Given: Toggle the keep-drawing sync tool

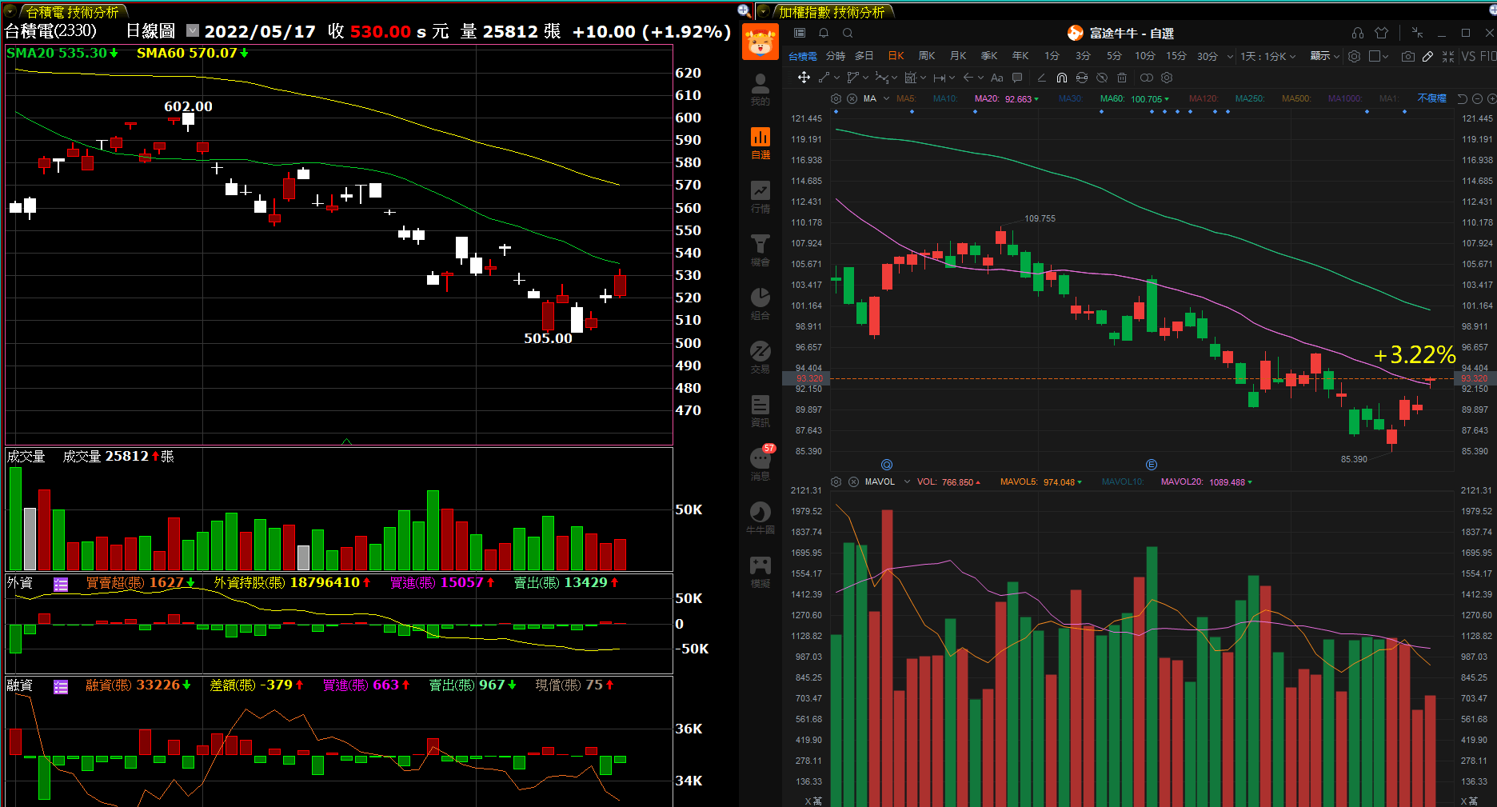Looking at the screenshot, I should point(1082,78).
